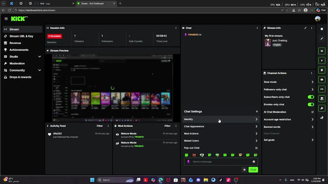The image size is (328, 184).
Task: Open Discord from the taskbar
Action: coord(198,180)
